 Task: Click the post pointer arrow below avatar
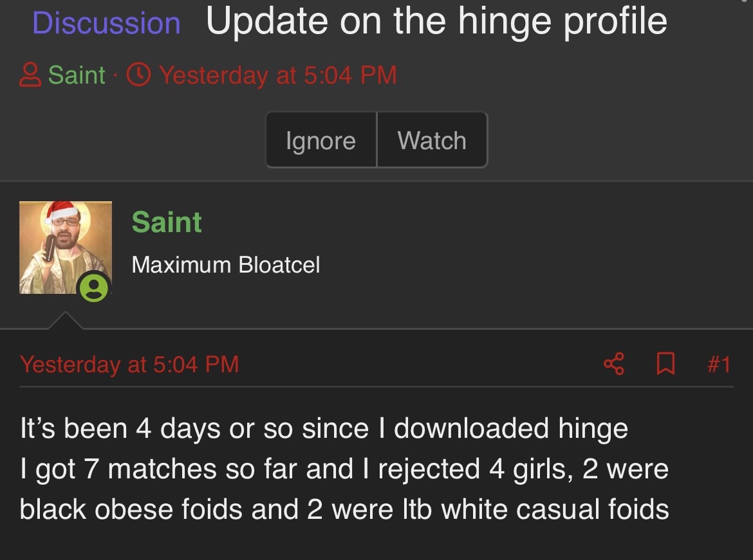(x=65, y=321)
